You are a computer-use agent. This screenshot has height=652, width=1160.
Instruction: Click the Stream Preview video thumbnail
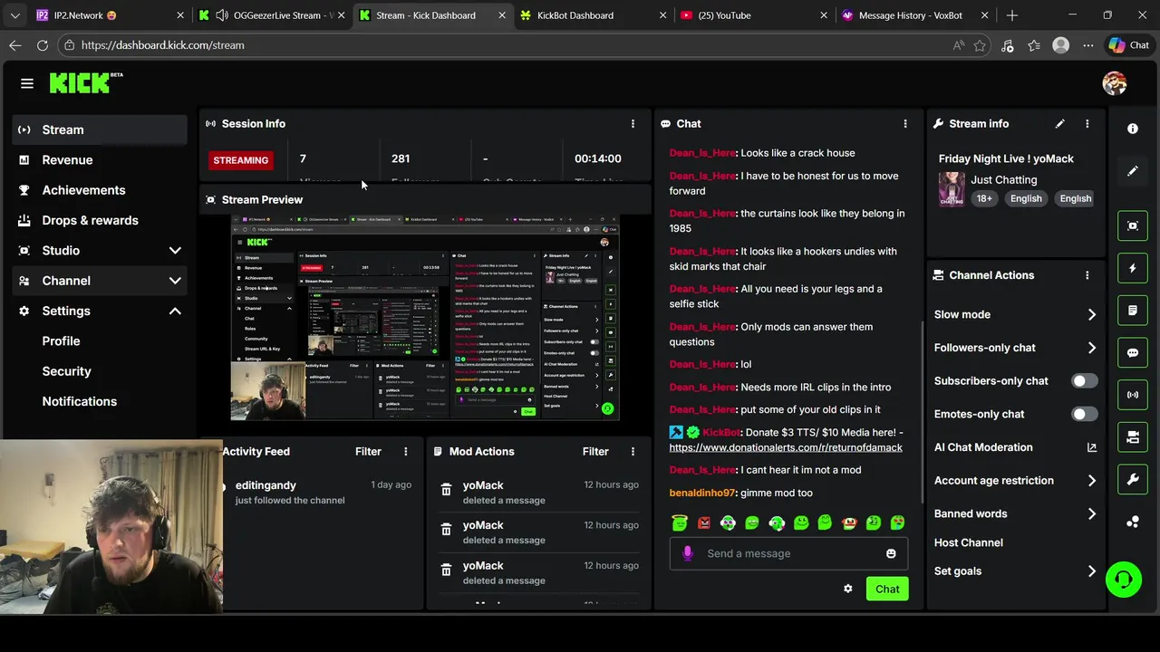[x=425, y=318]
